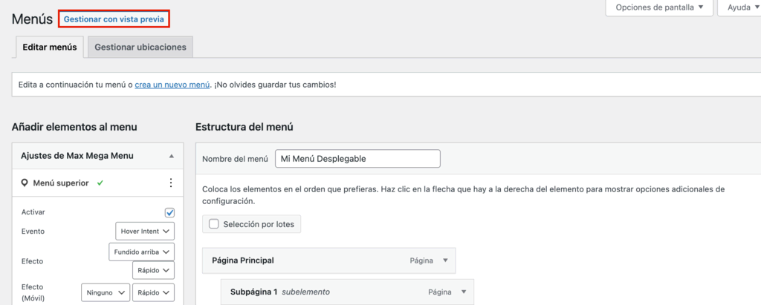The width and height of the screenshot is (761, 305).
Task: Click the Gestionar con vista previa button
Action: [x=114, y=19]
